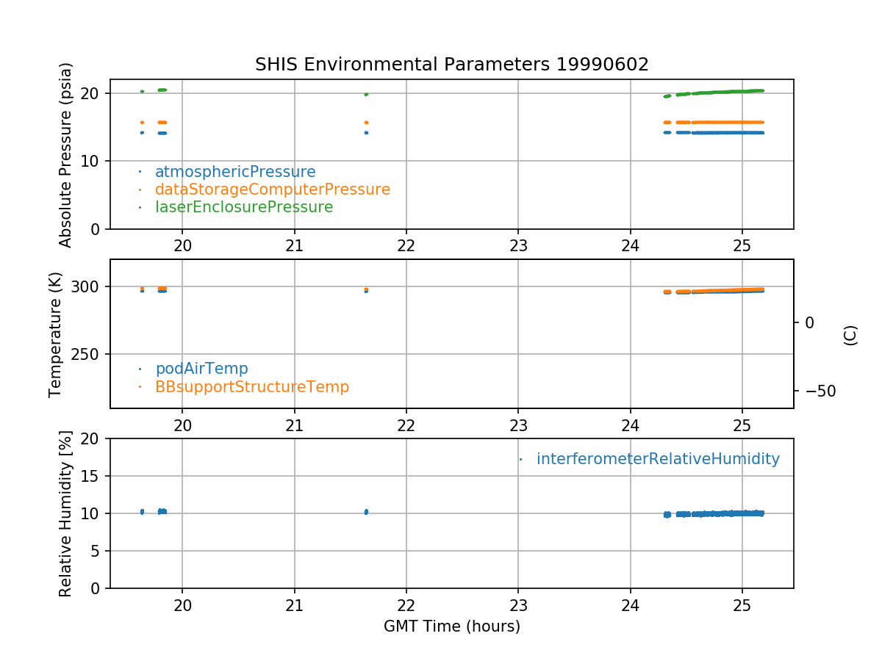Click the GMT Time (hours) axis label
The width and height of the screenshot is (882, 661).
(451, 626)
